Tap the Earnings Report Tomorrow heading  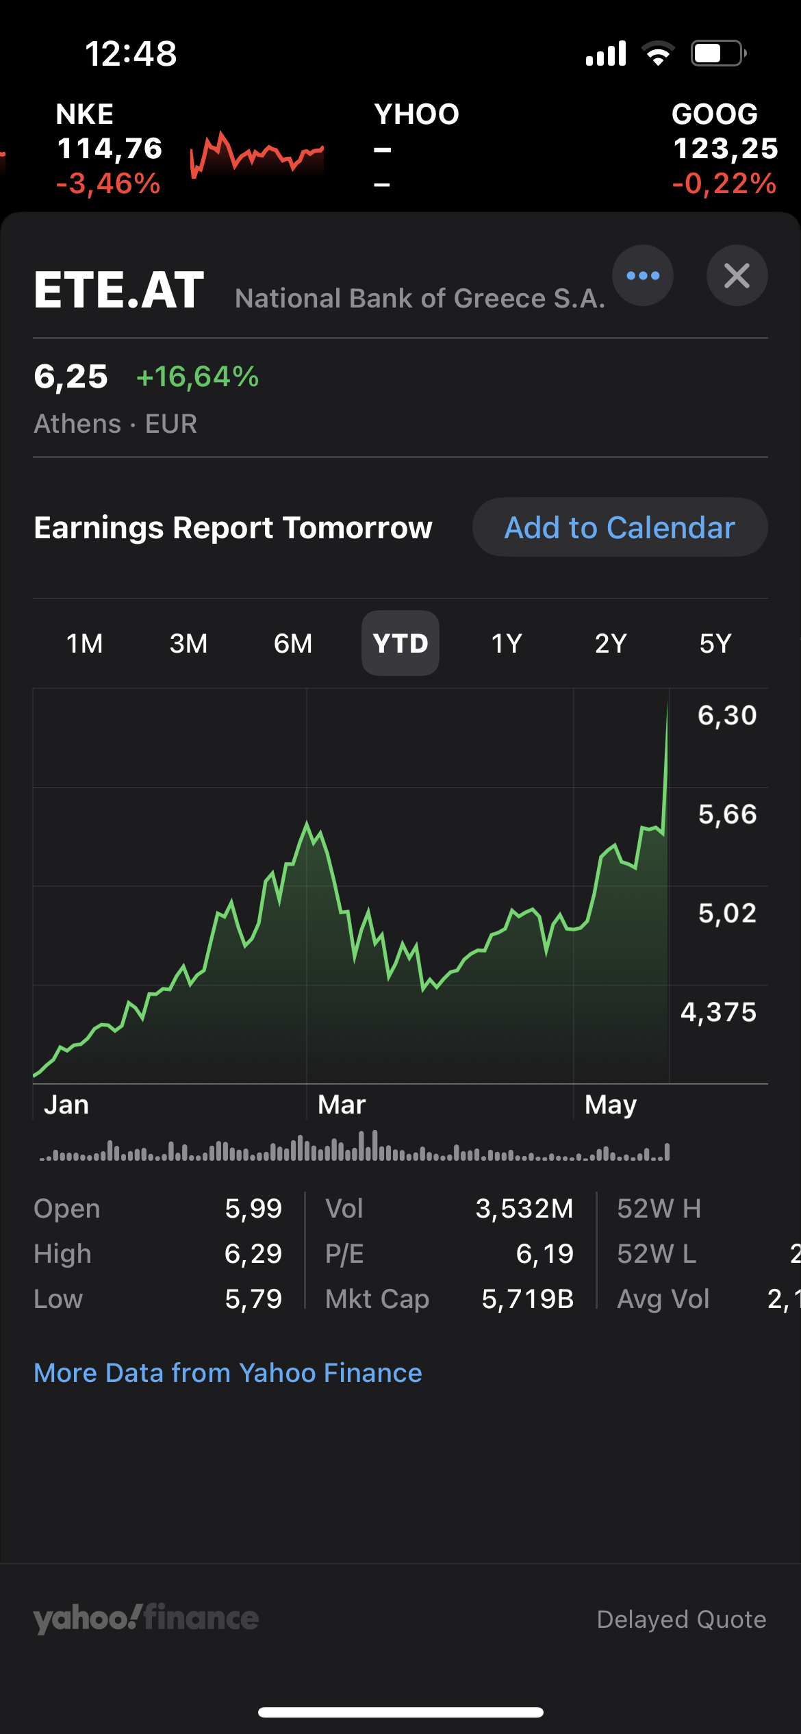click(x=233, y=527)
